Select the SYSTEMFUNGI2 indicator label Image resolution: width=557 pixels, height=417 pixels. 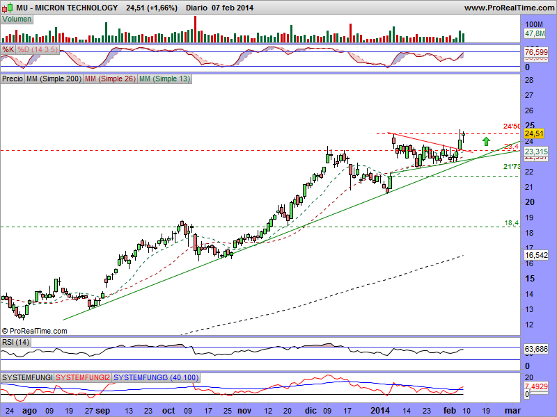pos(83,377)
